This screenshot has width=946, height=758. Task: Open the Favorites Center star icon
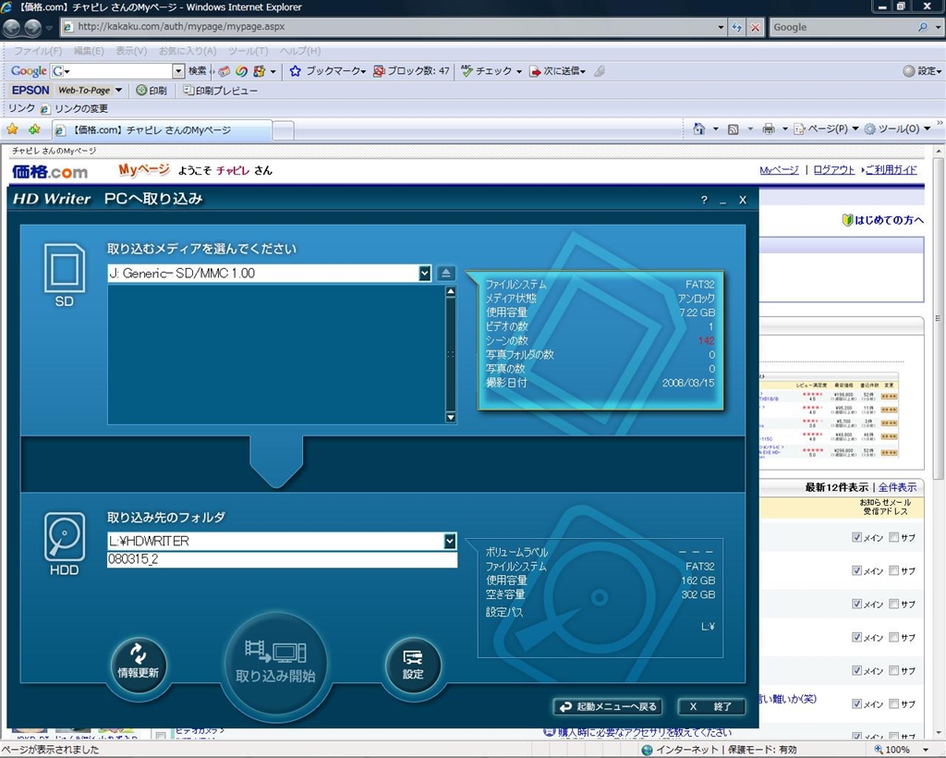13,129
